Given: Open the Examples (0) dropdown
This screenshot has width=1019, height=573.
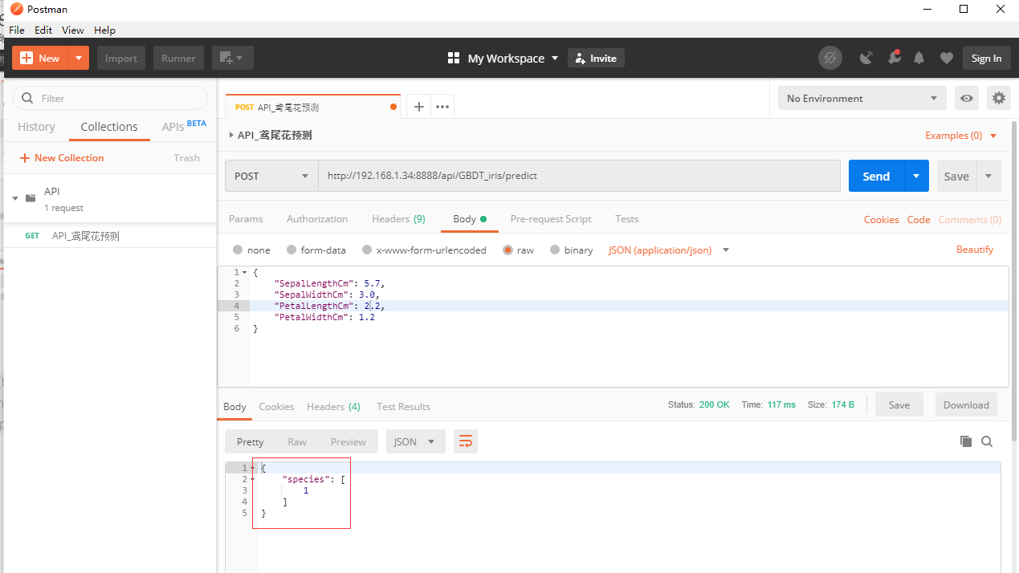Looking at the screenshot, I should pyautogui.click(x=960, y=136).
